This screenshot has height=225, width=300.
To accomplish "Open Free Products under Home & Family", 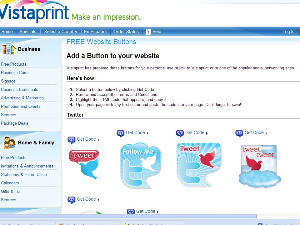I will (13, 157).
